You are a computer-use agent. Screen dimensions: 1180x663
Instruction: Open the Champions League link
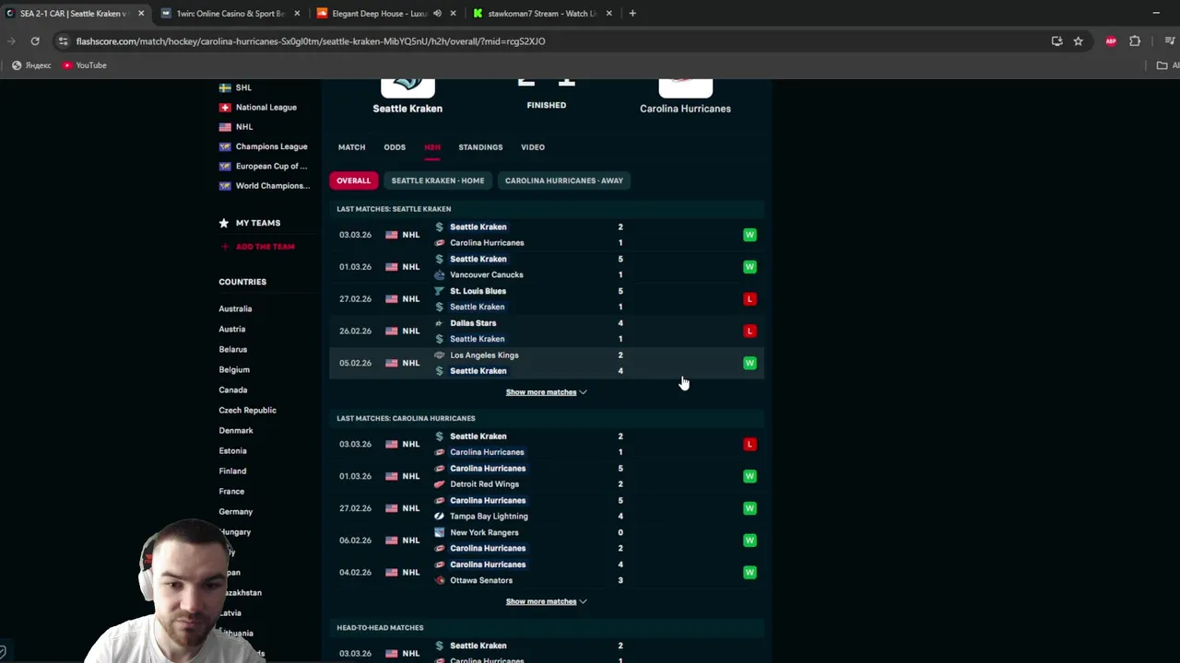[x=271, y=146]
